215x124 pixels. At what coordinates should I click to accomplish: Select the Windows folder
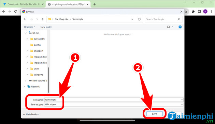[37, 75]
